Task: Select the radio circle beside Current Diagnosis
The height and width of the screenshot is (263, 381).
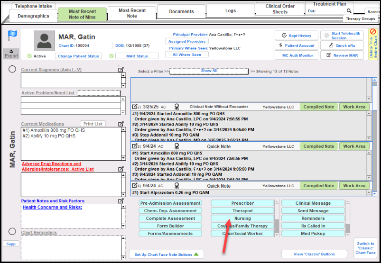Action: click(x=12, y=69)
